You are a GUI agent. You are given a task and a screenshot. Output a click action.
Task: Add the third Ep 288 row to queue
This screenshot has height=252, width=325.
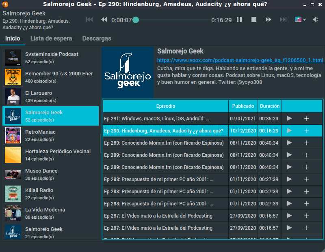[306, 204]
